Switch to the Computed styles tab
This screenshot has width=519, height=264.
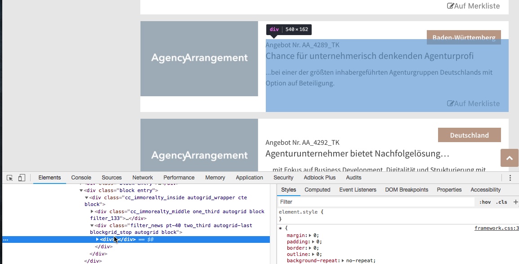[x=317, y=190]
